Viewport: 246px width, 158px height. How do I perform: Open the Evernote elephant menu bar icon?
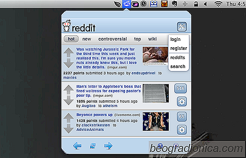click(x=174, y=4)
